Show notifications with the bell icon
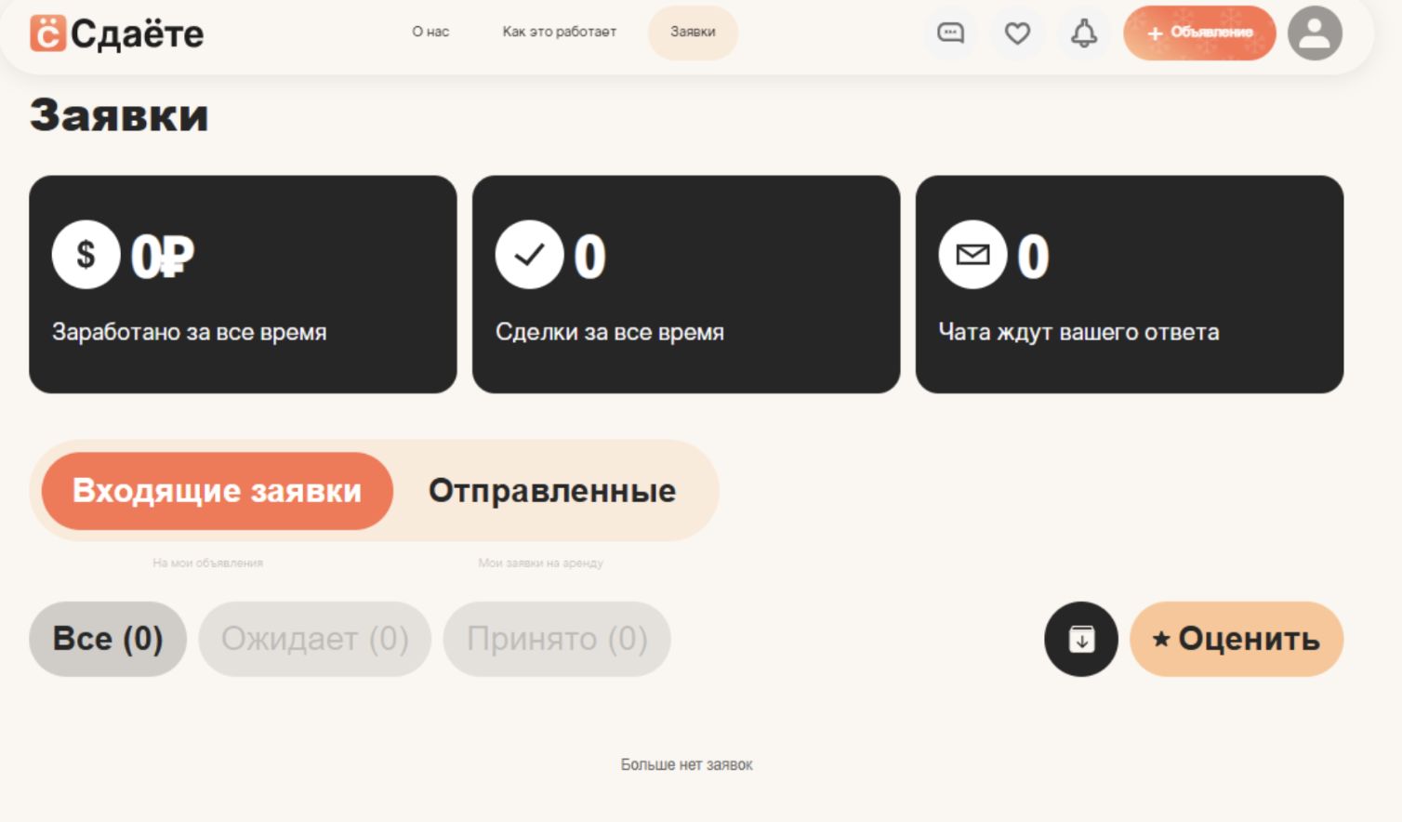Image resolution: width=1402 pixels, height=822 pixels. pos(1084,33)
